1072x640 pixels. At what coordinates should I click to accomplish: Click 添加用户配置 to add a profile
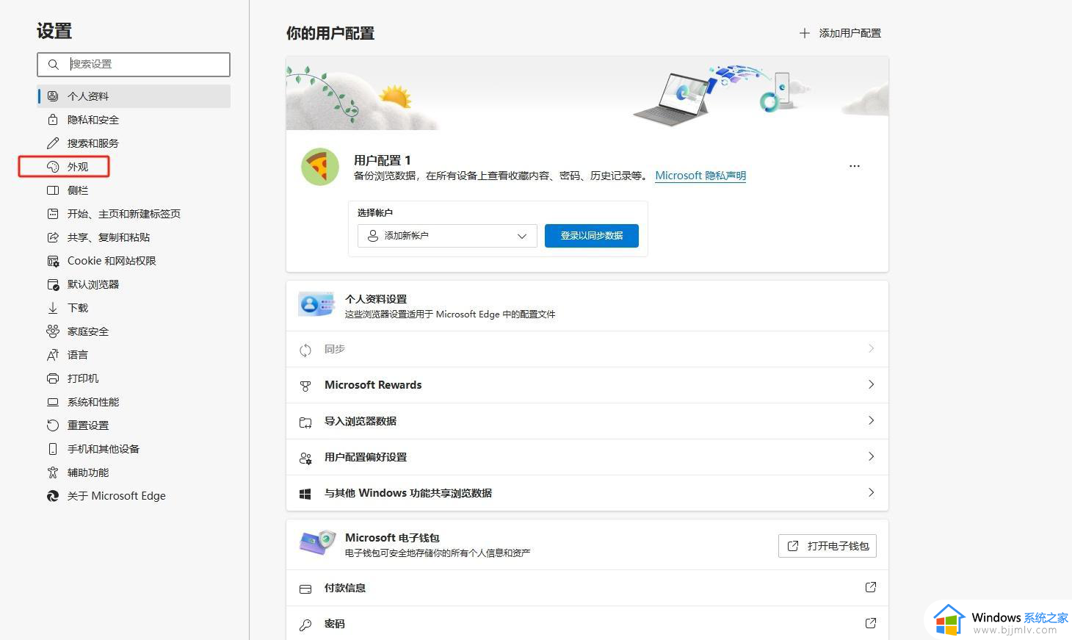point(840,33)
